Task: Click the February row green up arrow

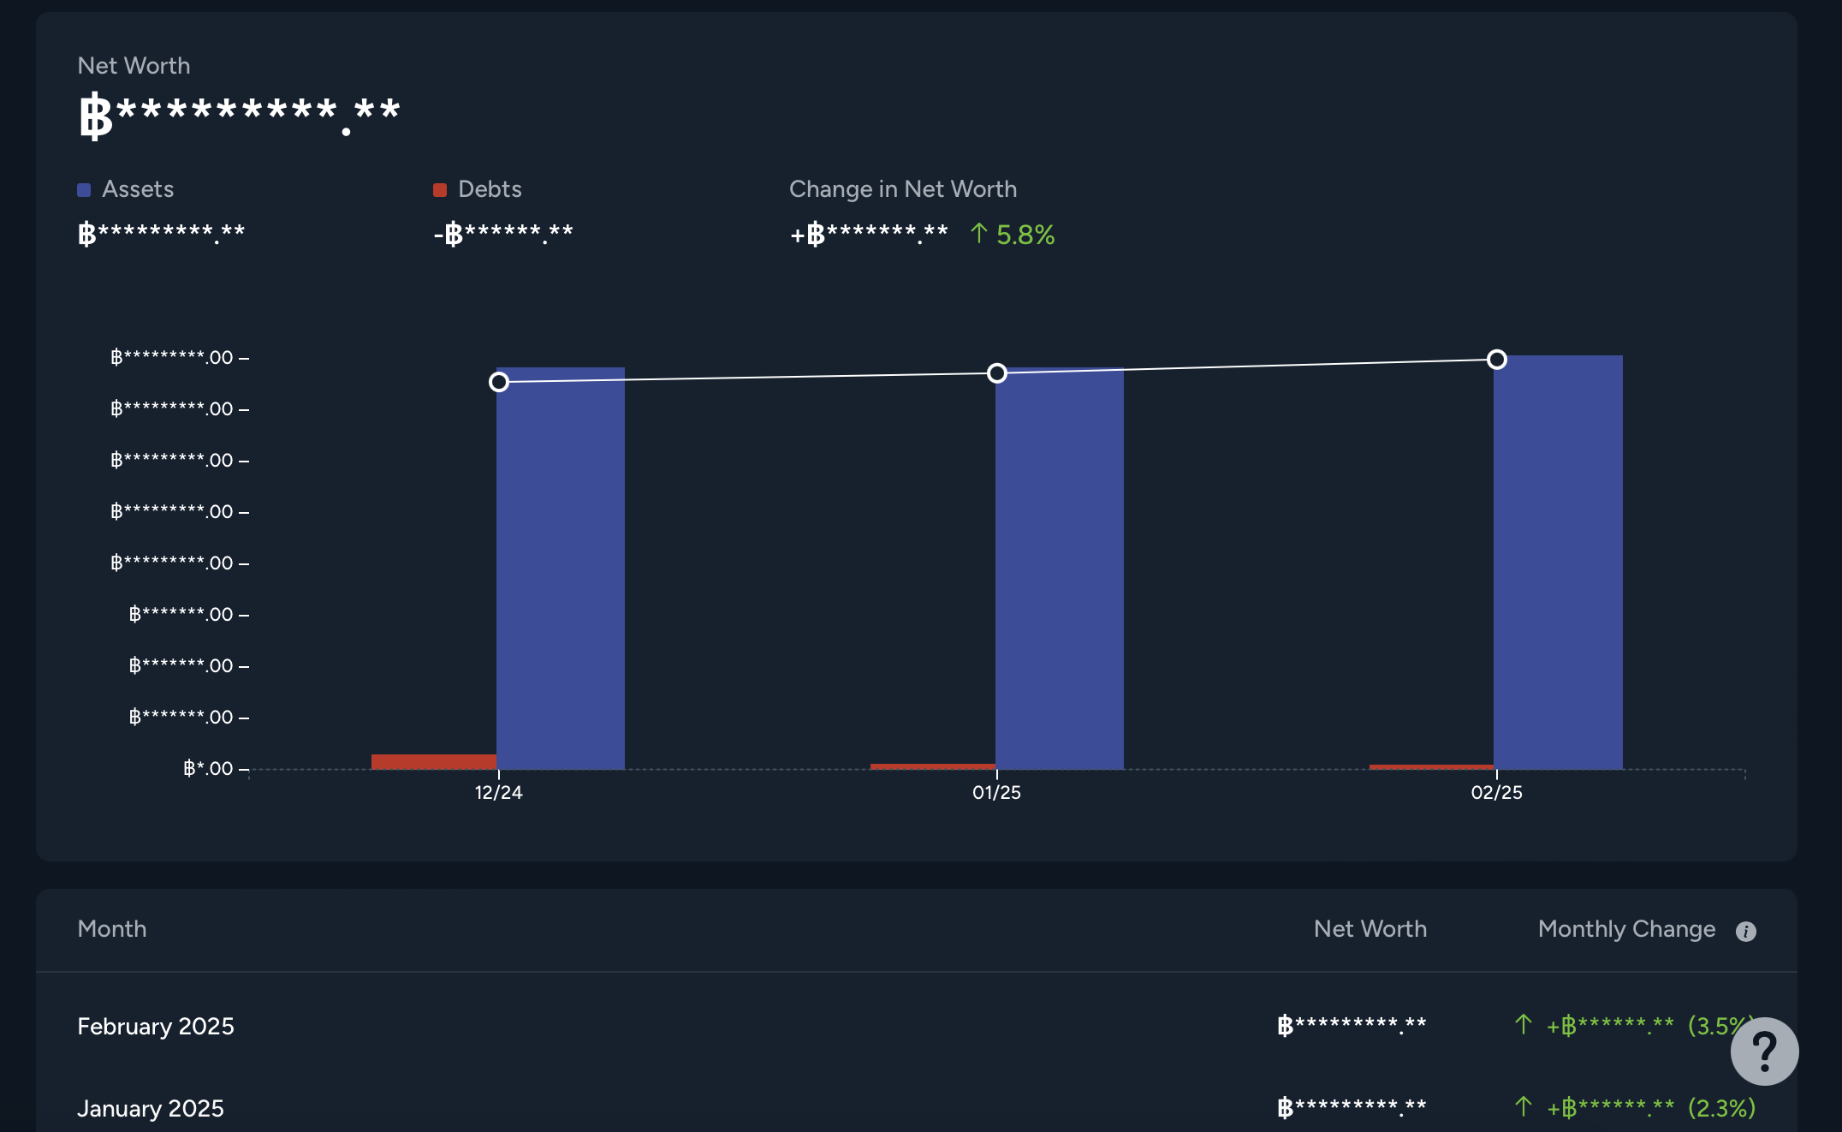Action: point(1524,1024)
